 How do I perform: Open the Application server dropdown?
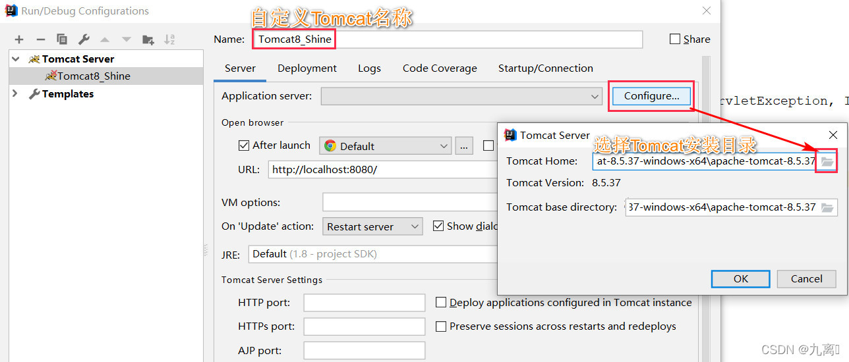coord(461,96)
